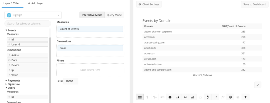Click the value 378 in the table

pos(243,48)
